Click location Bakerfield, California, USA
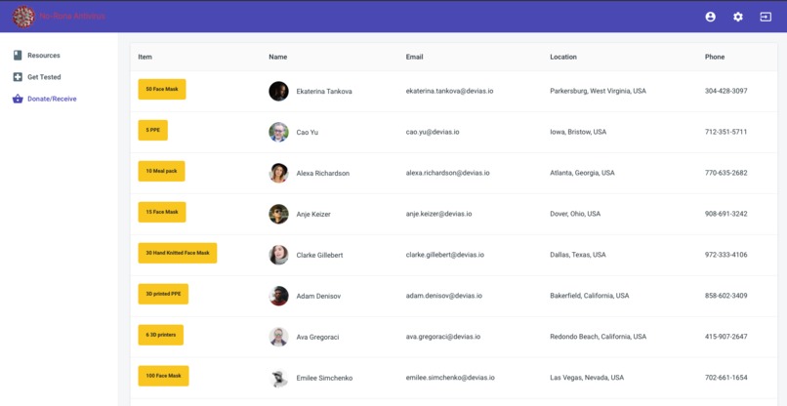This screenshot has width=787, height=406. click(590, 296)
